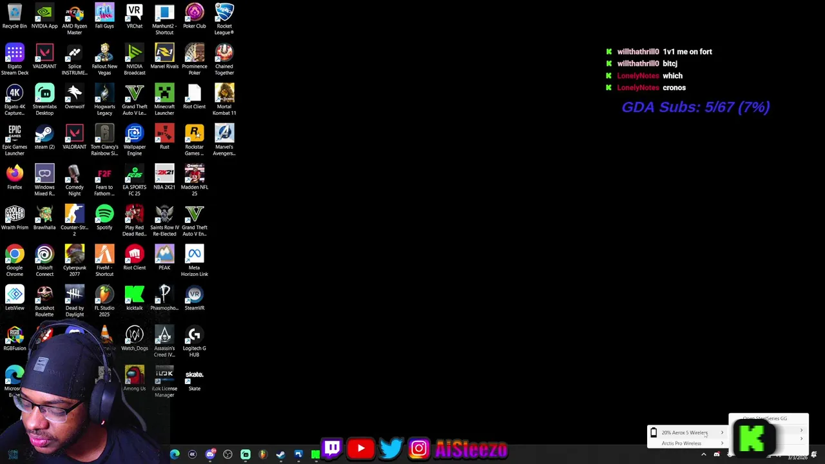Select the Among Us desktop icon

(134, 379)
